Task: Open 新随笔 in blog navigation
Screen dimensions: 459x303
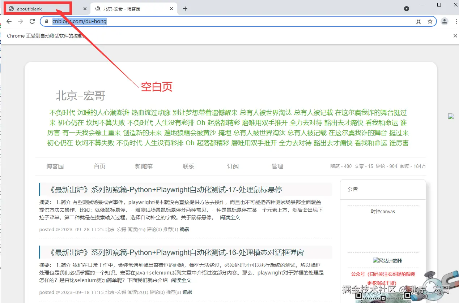Action: (144, 166)
